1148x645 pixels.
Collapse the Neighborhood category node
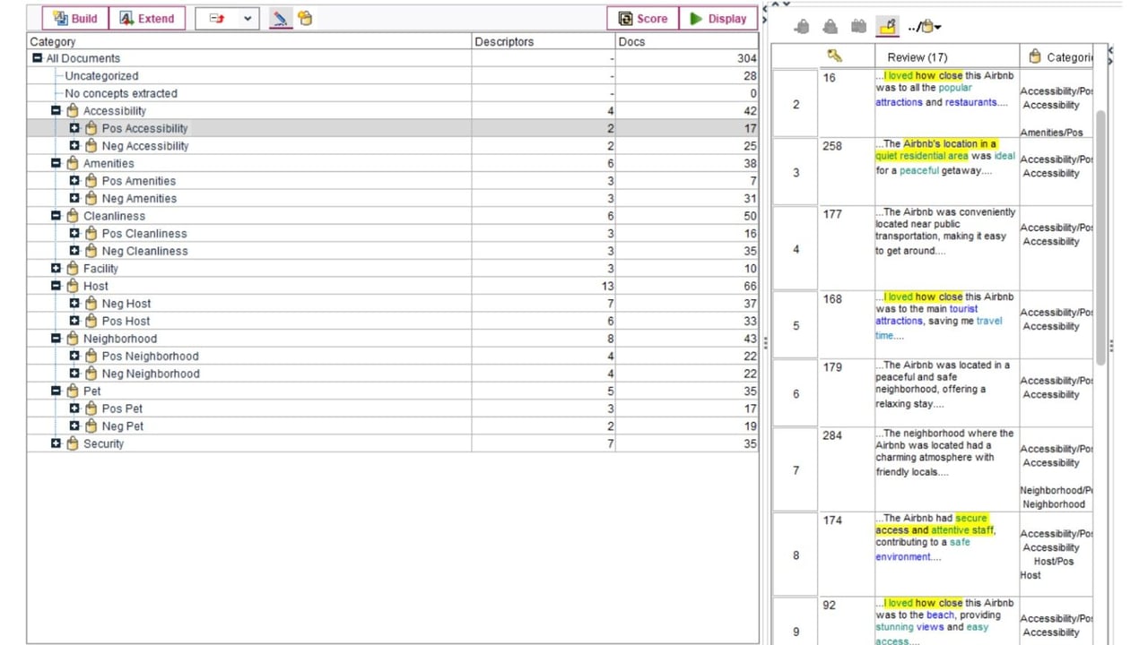56,339
